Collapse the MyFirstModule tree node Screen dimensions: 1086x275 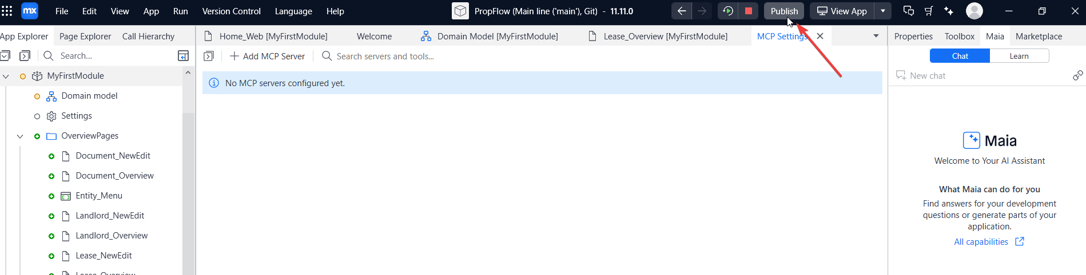(x=6, y=76)
